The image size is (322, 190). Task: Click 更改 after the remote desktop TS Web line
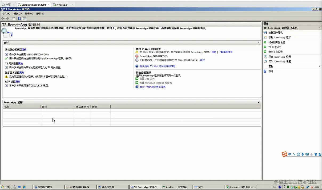coord(202,60)
